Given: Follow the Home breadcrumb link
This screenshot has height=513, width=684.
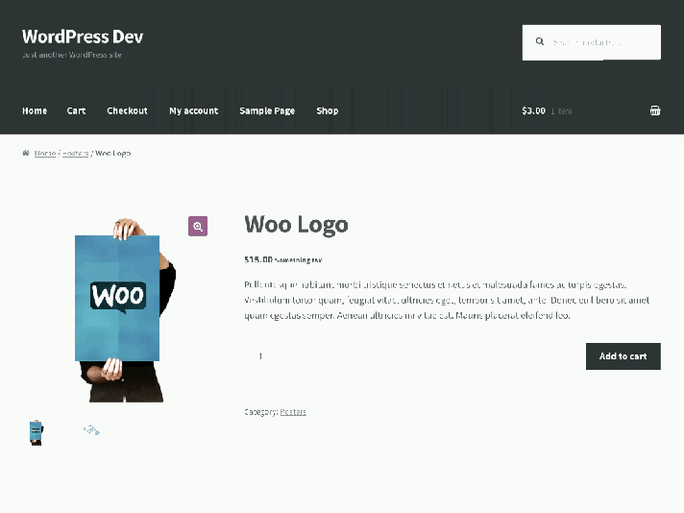Looking at the screenshot, I should 45,153.
